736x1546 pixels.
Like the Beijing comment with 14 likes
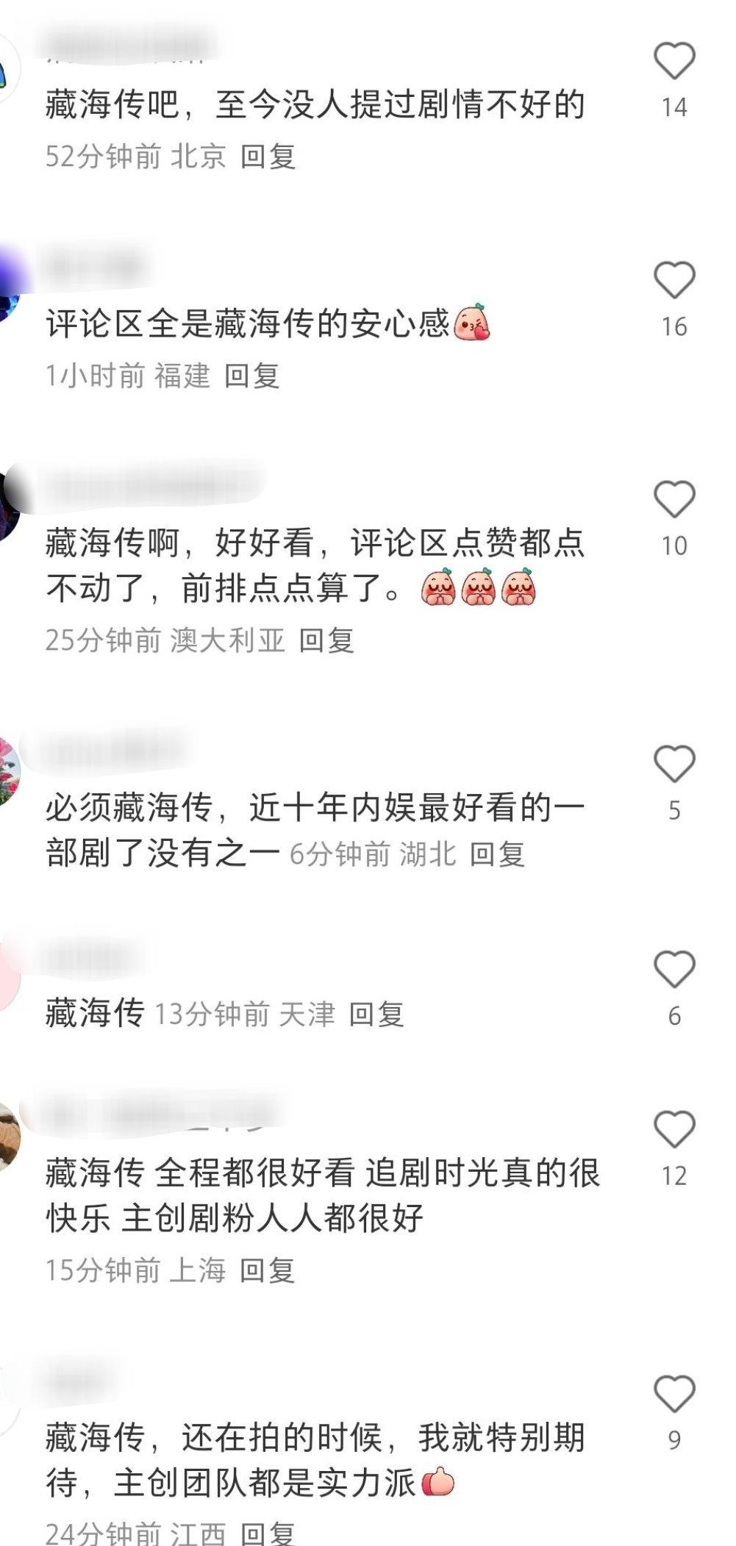[674, 61]
